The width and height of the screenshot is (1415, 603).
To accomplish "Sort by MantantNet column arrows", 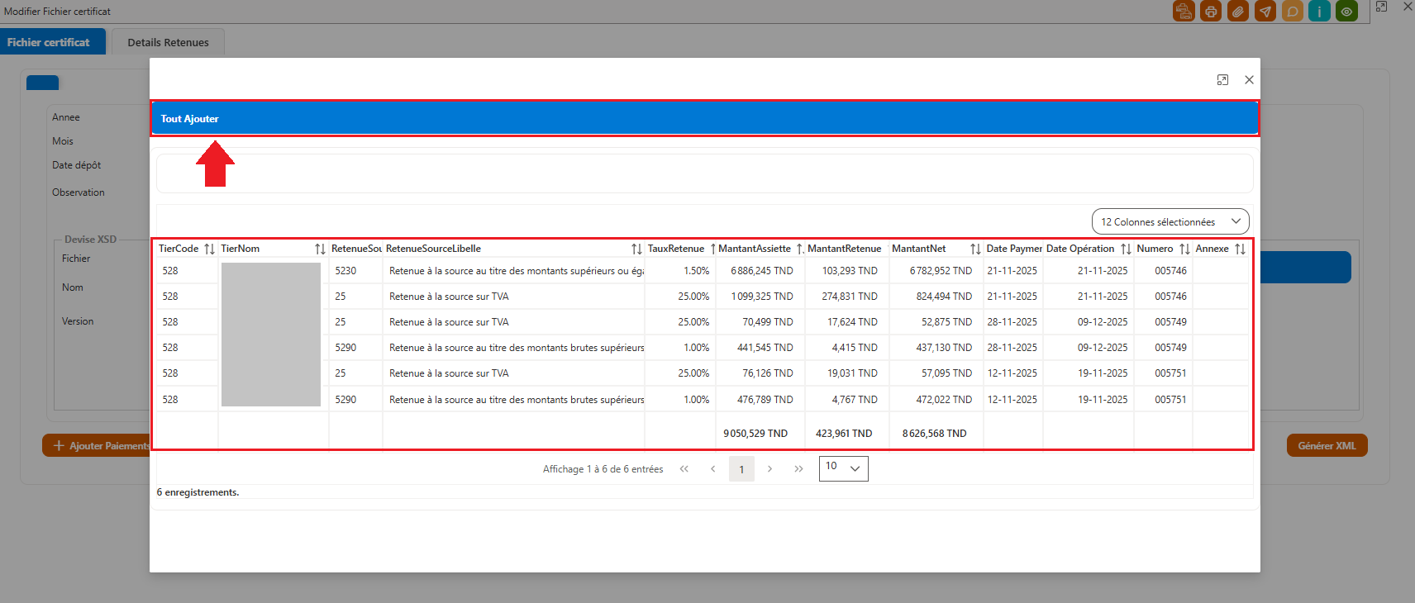I will tap(975, 249).
